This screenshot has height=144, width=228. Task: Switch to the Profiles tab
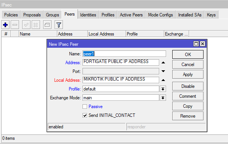tap(108, 15)
